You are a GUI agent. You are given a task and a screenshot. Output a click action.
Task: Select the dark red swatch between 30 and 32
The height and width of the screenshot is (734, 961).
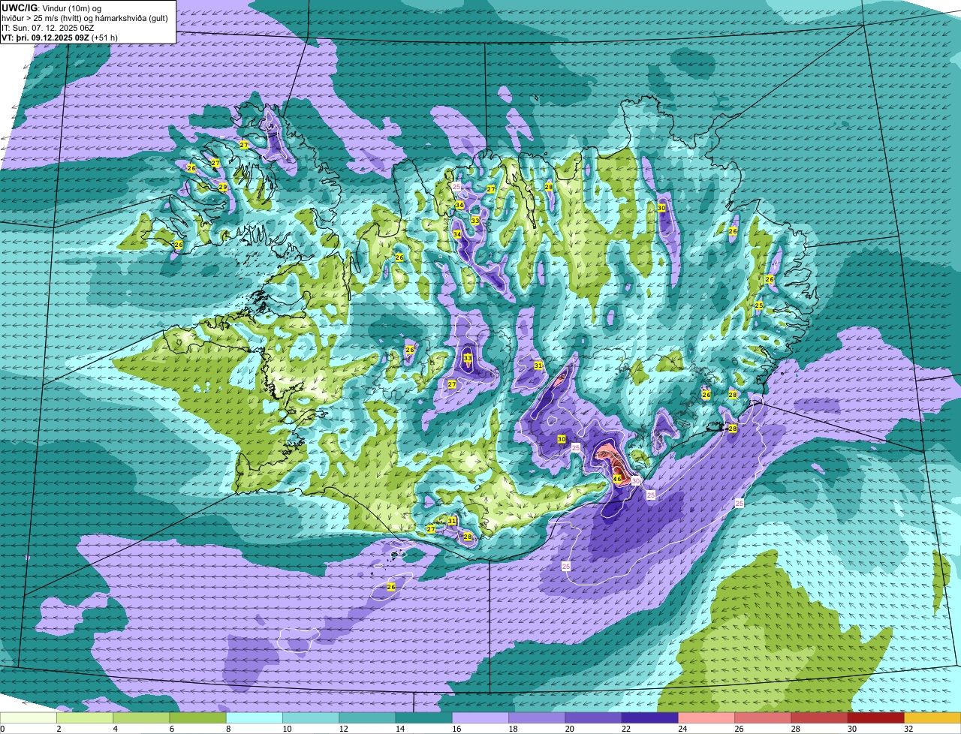[x=876, y=718]
